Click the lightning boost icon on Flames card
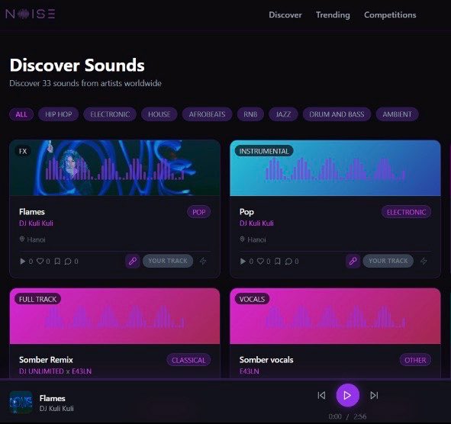 tap(203, 261)
